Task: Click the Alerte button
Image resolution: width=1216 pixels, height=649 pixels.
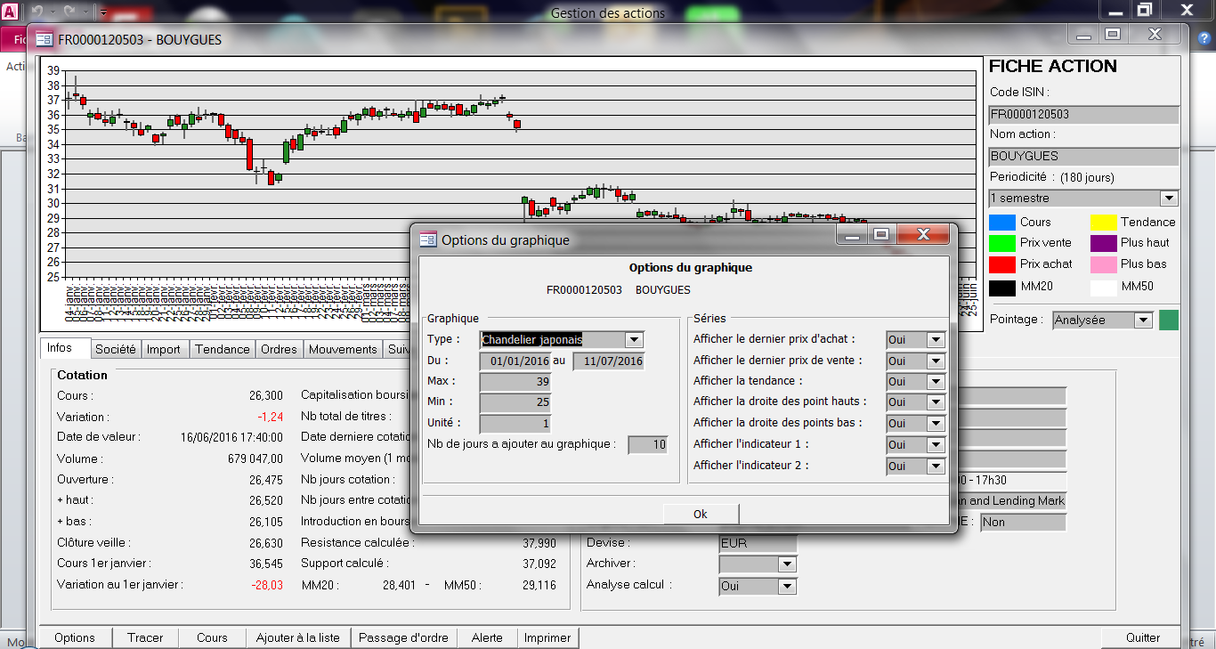Action: coord(488,637)
